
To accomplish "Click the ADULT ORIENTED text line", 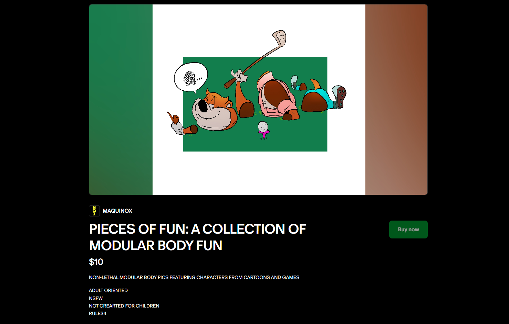I will pos(108,290).
